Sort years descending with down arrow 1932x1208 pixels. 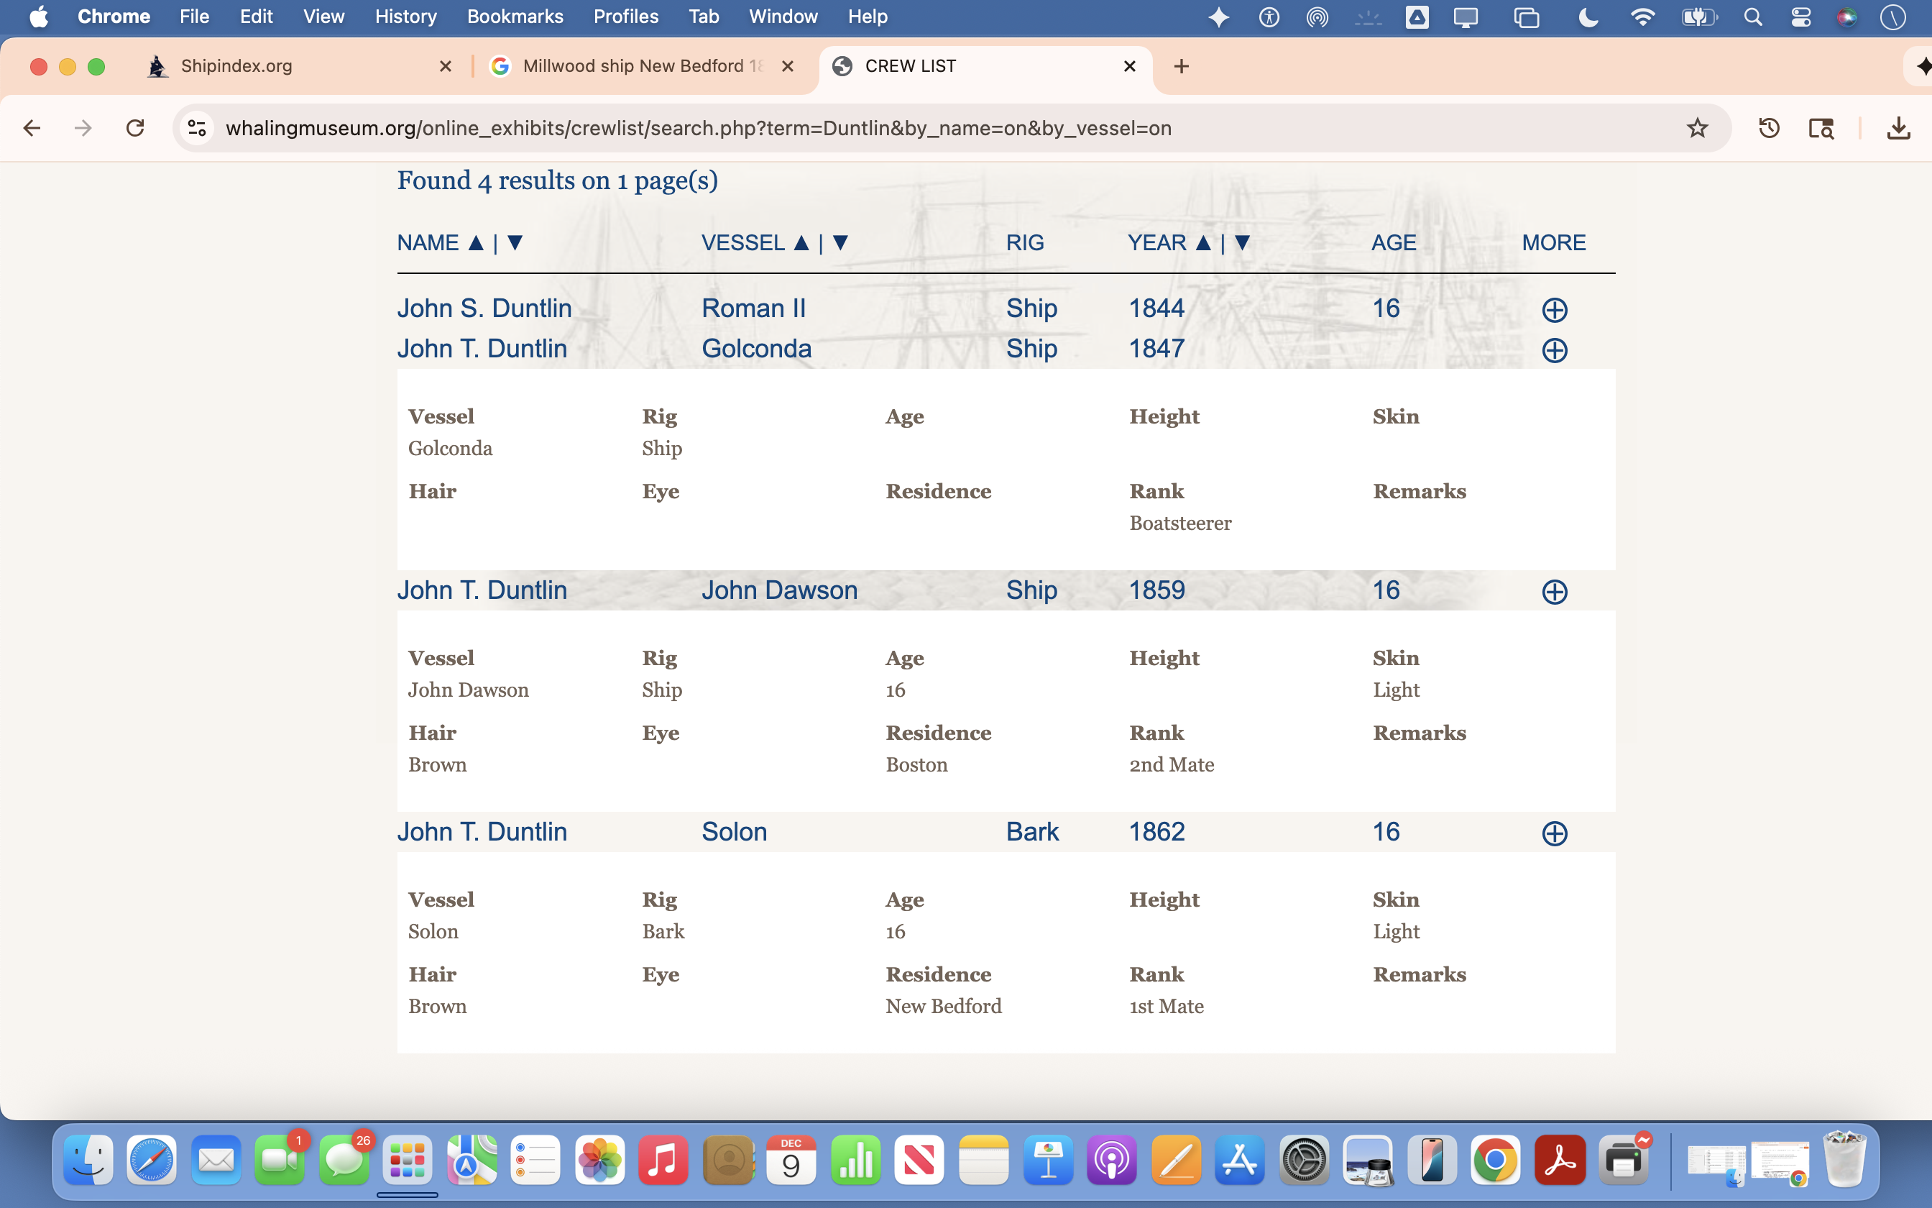pyautogui.click(x=1241, y=243)
